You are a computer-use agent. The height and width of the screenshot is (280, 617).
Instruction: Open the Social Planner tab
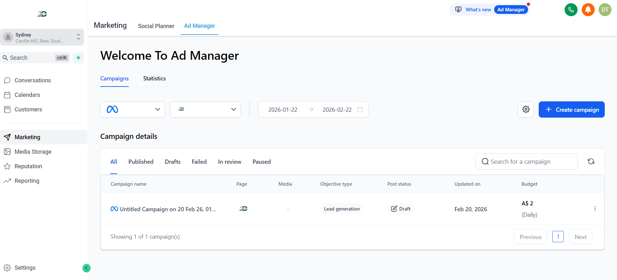[x=156, y=26]
